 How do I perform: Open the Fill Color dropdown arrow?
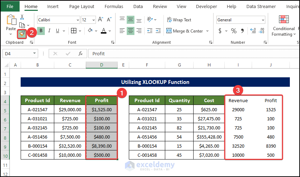[96, 31]
